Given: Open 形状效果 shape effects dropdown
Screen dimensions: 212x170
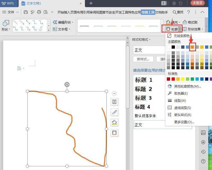Looking at the screenshot, I should pyautogui.click(x=193, y=29).
